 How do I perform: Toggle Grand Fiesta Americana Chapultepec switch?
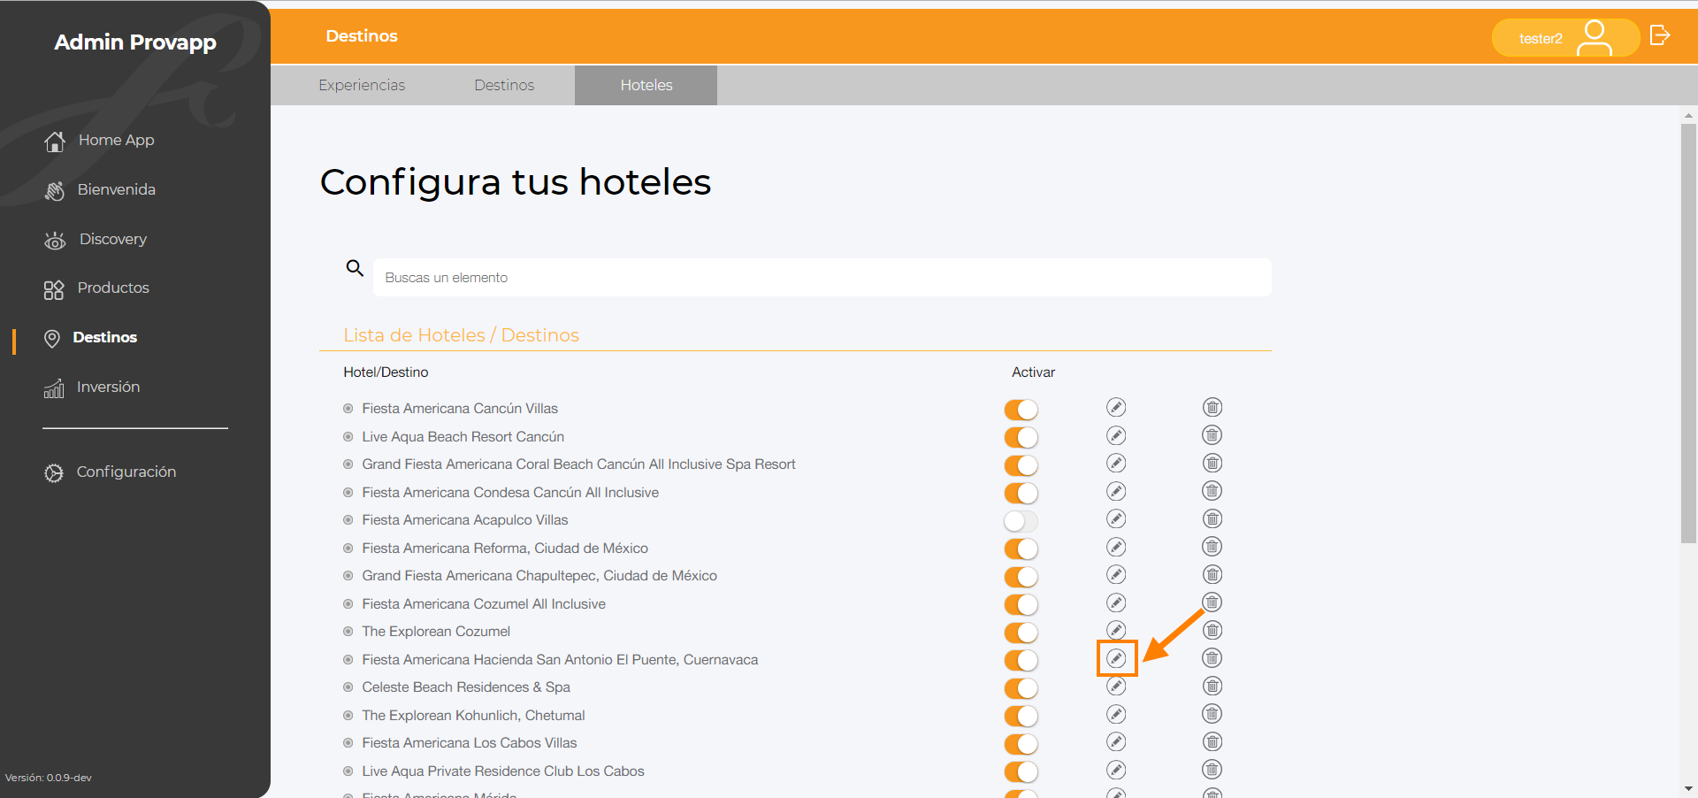pos(1021,577)
